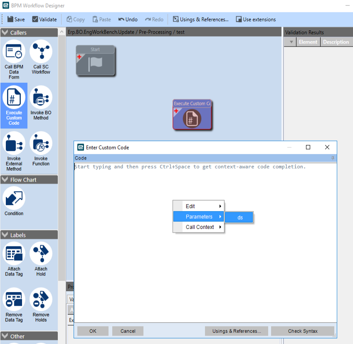Run Check Syntax on the code
Image resolution: width=353 pixels, height=344 pixels.
[303, 331]
